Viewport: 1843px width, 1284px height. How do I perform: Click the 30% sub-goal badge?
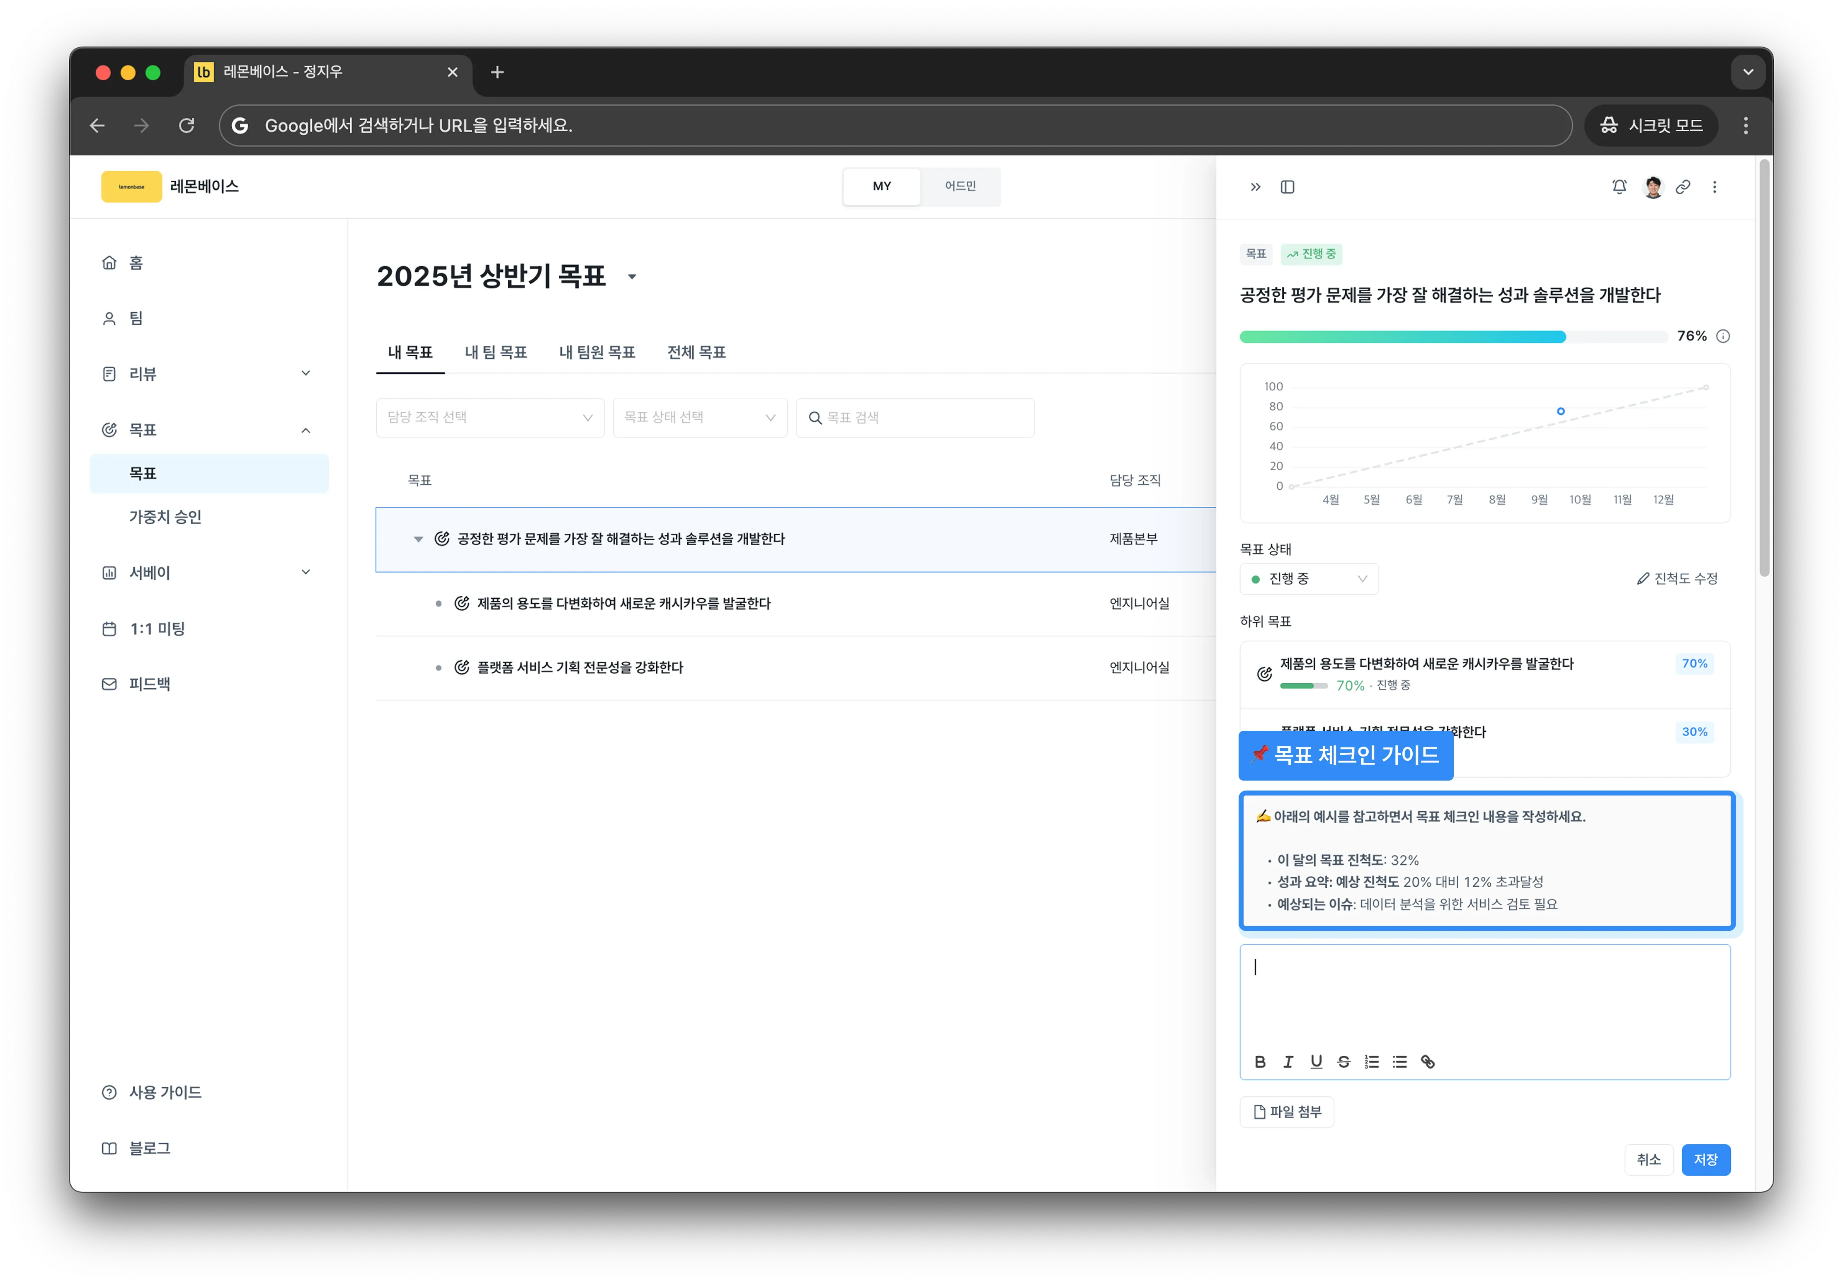click(1694, 732)
